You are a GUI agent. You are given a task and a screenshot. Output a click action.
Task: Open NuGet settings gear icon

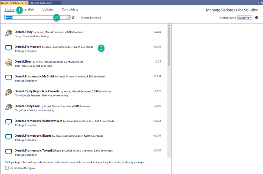pyautogui.click(x=256, y=18)
